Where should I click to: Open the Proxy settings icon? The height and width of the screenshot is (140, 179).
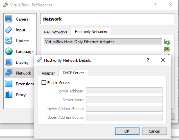click(8, 94)
